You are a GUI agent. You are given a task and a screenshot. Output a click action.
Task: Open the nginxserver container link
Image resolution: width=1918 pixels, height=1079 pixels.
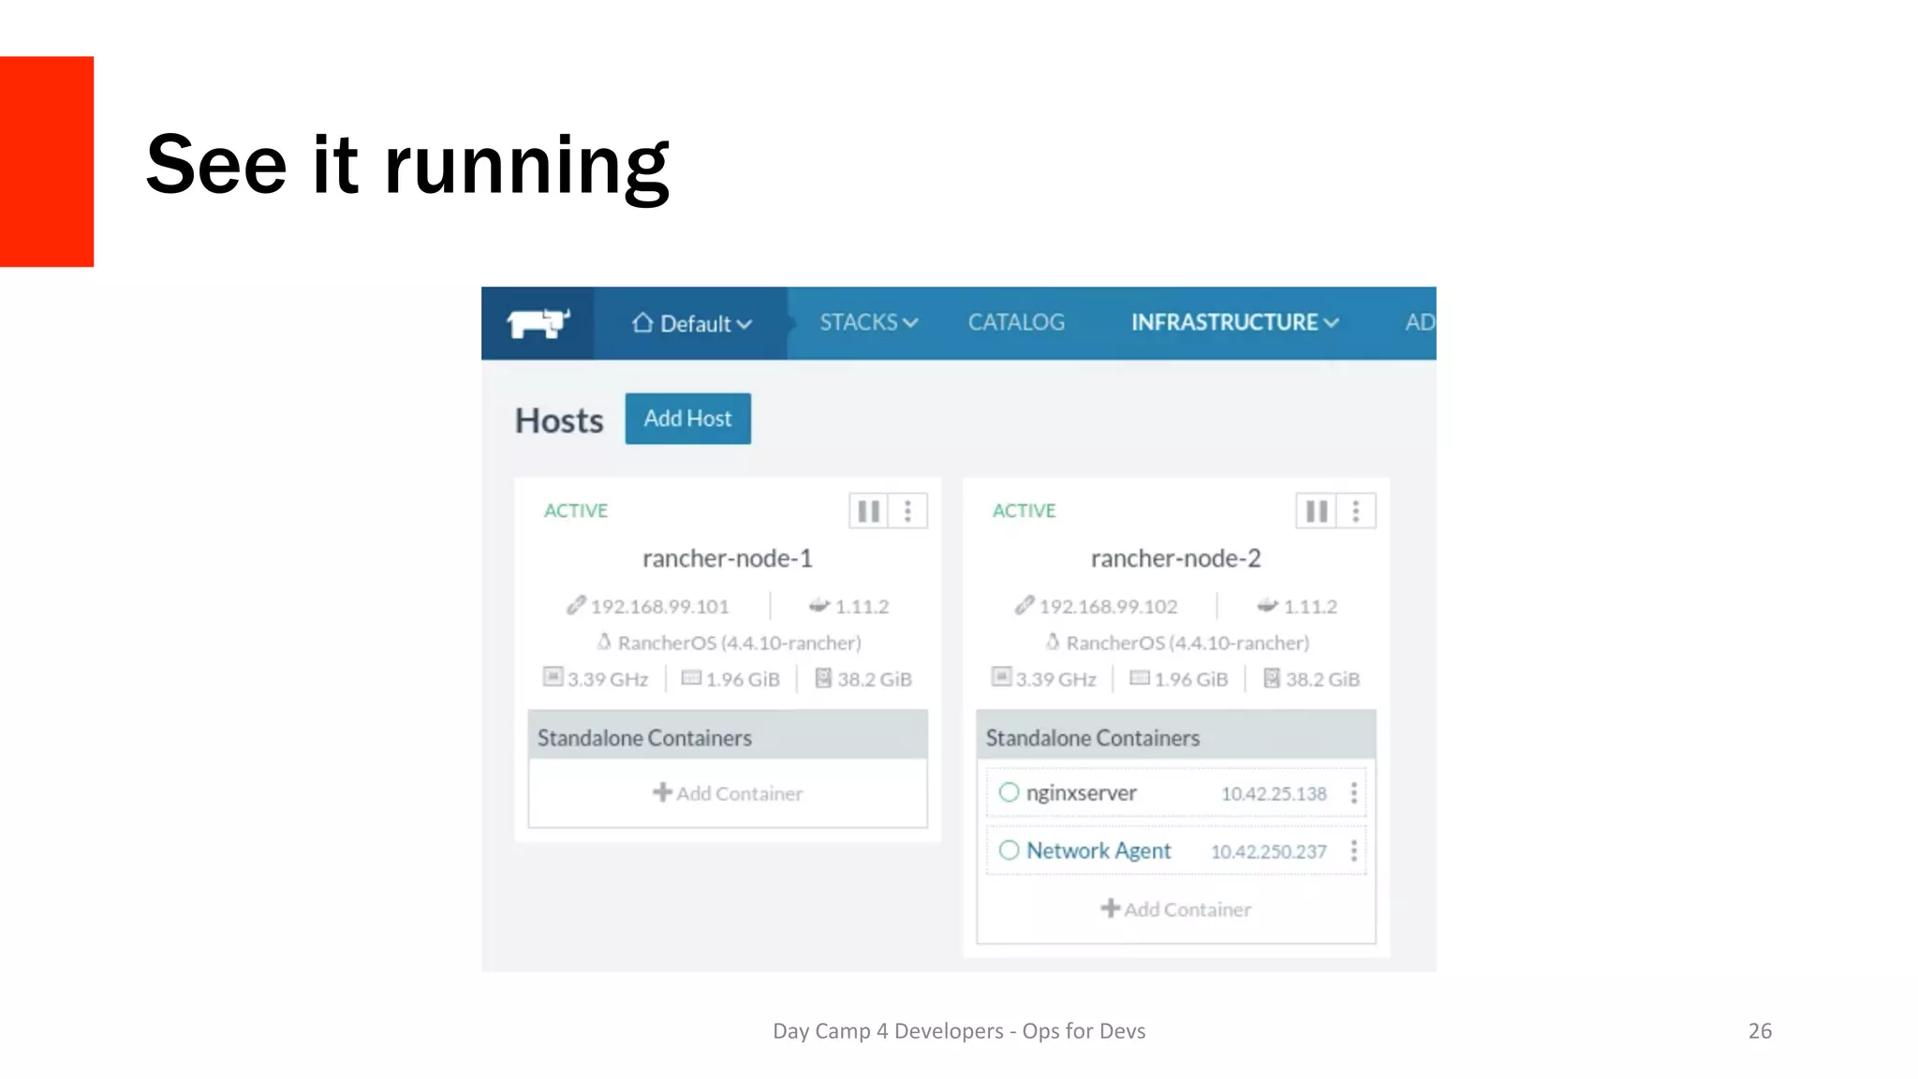(1081, 793)
